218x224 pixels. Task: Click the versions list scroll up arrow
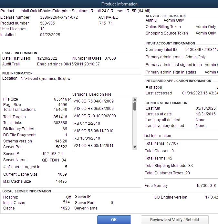click(135, 99)
